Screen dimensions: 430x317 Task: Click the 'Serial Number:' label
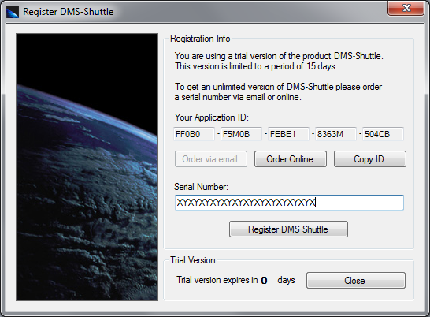201,187
